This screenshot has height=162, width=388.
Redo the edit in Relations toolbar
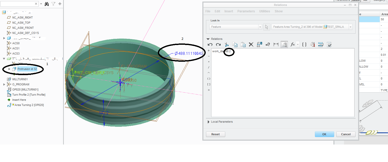click(x=218, y=44)
